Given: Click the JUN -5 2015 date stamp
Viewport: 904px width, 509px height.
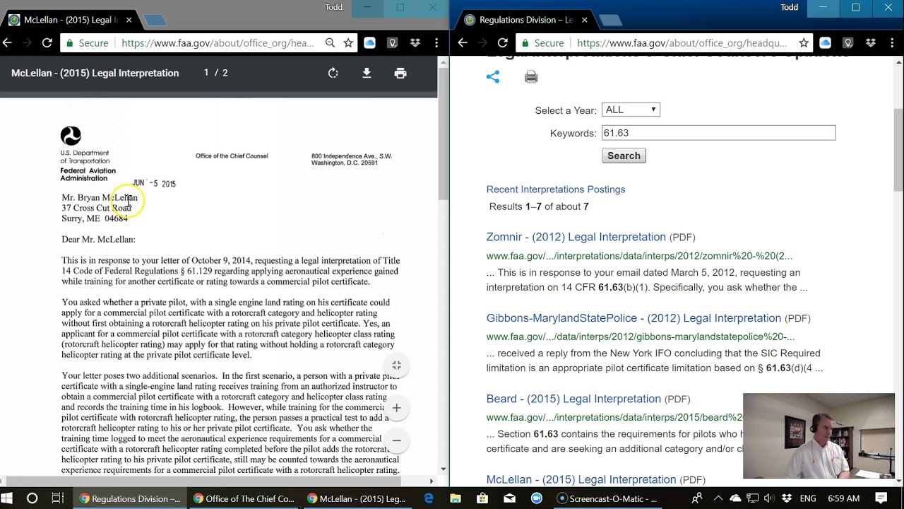Looking at the screenshot, I should (x=154, y=184).
